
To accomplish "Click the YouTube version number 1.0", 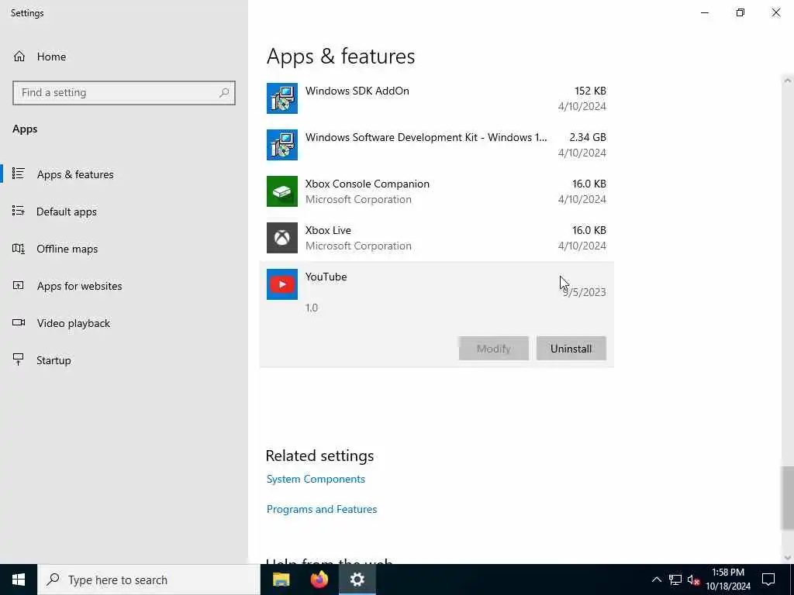I will pyautogui.click(x=312, y=308).
